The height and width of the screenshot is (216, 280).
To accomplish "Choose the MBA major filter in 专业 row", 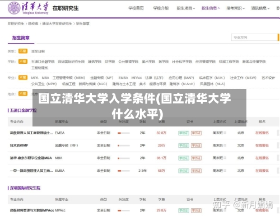I will pyautogui.click(x=45, y=78).
